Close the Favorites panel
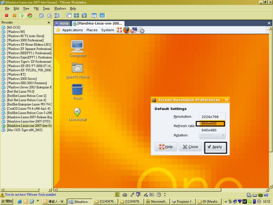273x205 pixels. click(49, 23)
